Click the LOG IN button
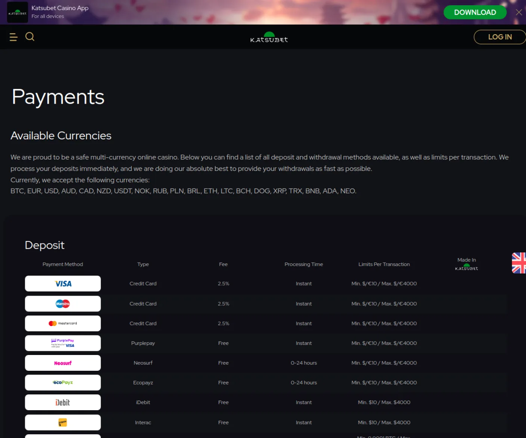 pos(500,37)
